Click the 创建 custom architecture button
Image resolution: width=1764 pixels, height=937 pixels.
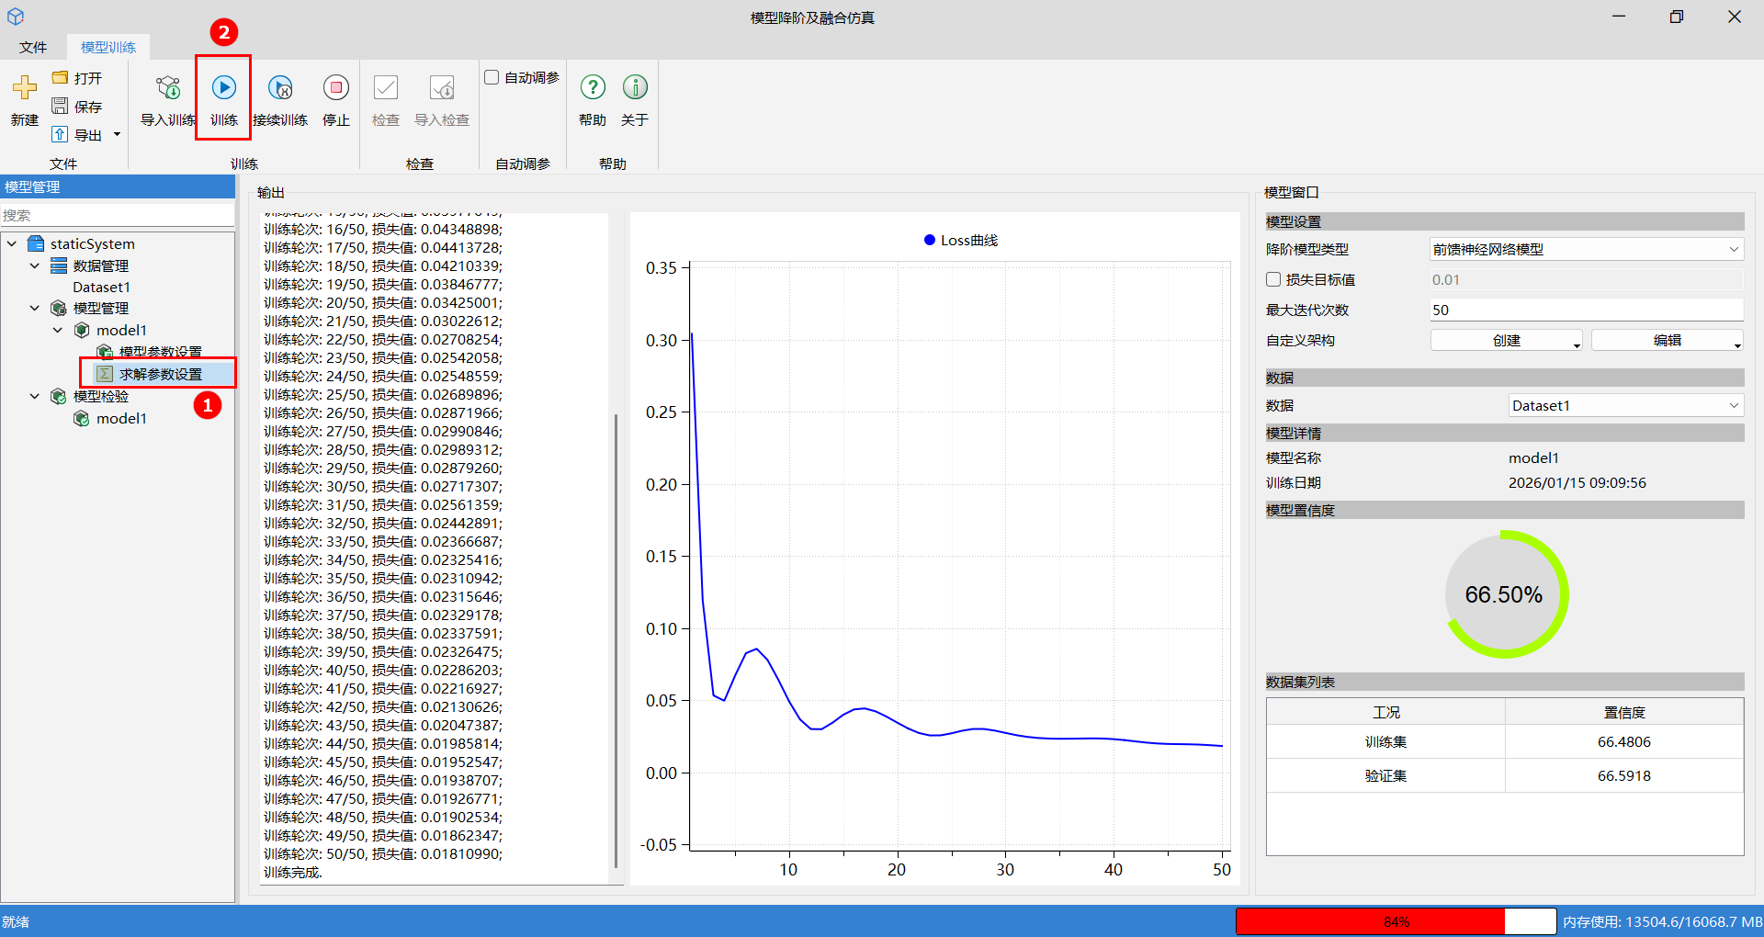1506,341
